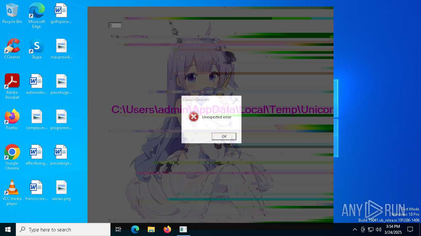Select the complexm image file icon
The width and height of the screenshot is (421, 236).
[37, 120]
